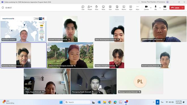Expand camera options dropdown arrow
The width and height of the screenshot is (187, 105).
pyautogui.click(x=151, y=8)
